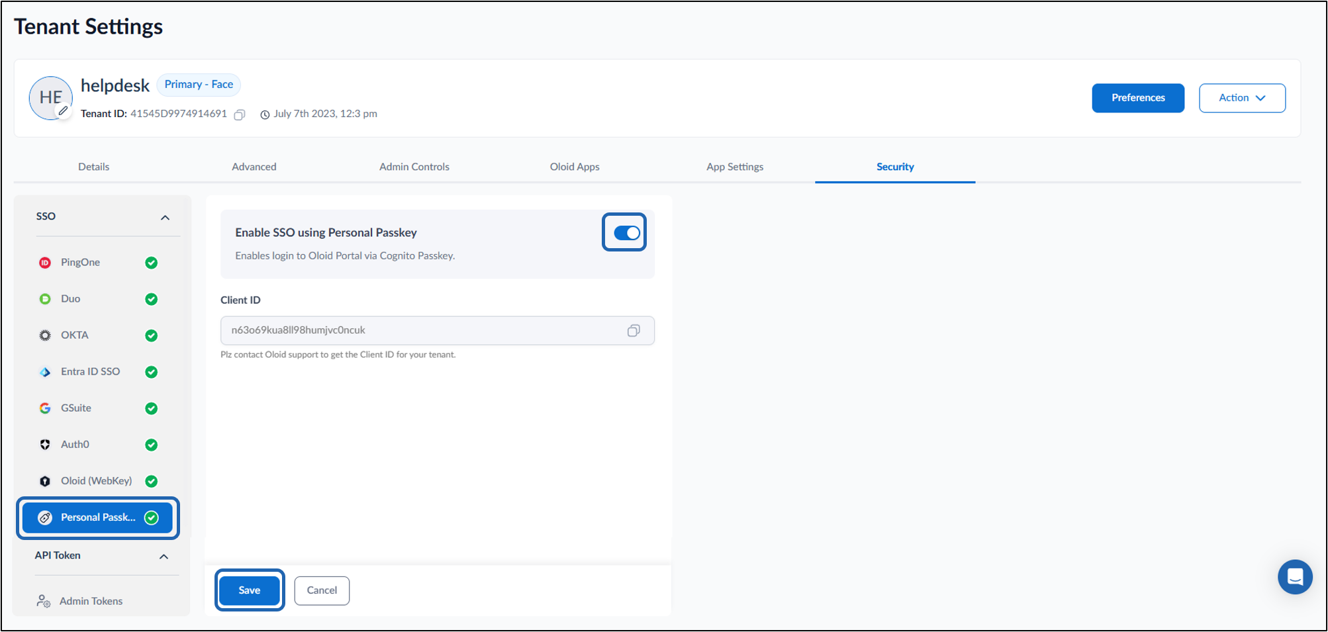Click GSuite green enabled checkmark
The image size is (1328, 632).
pos(152,408)
